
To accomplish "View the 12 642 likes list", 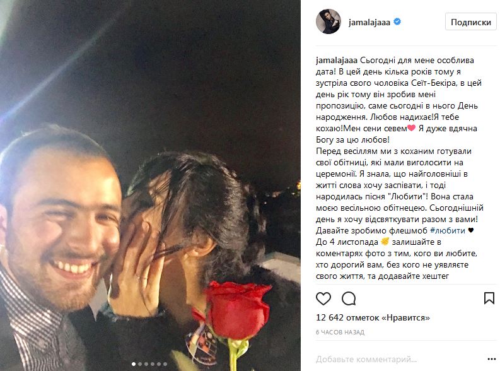I will 373,318.
